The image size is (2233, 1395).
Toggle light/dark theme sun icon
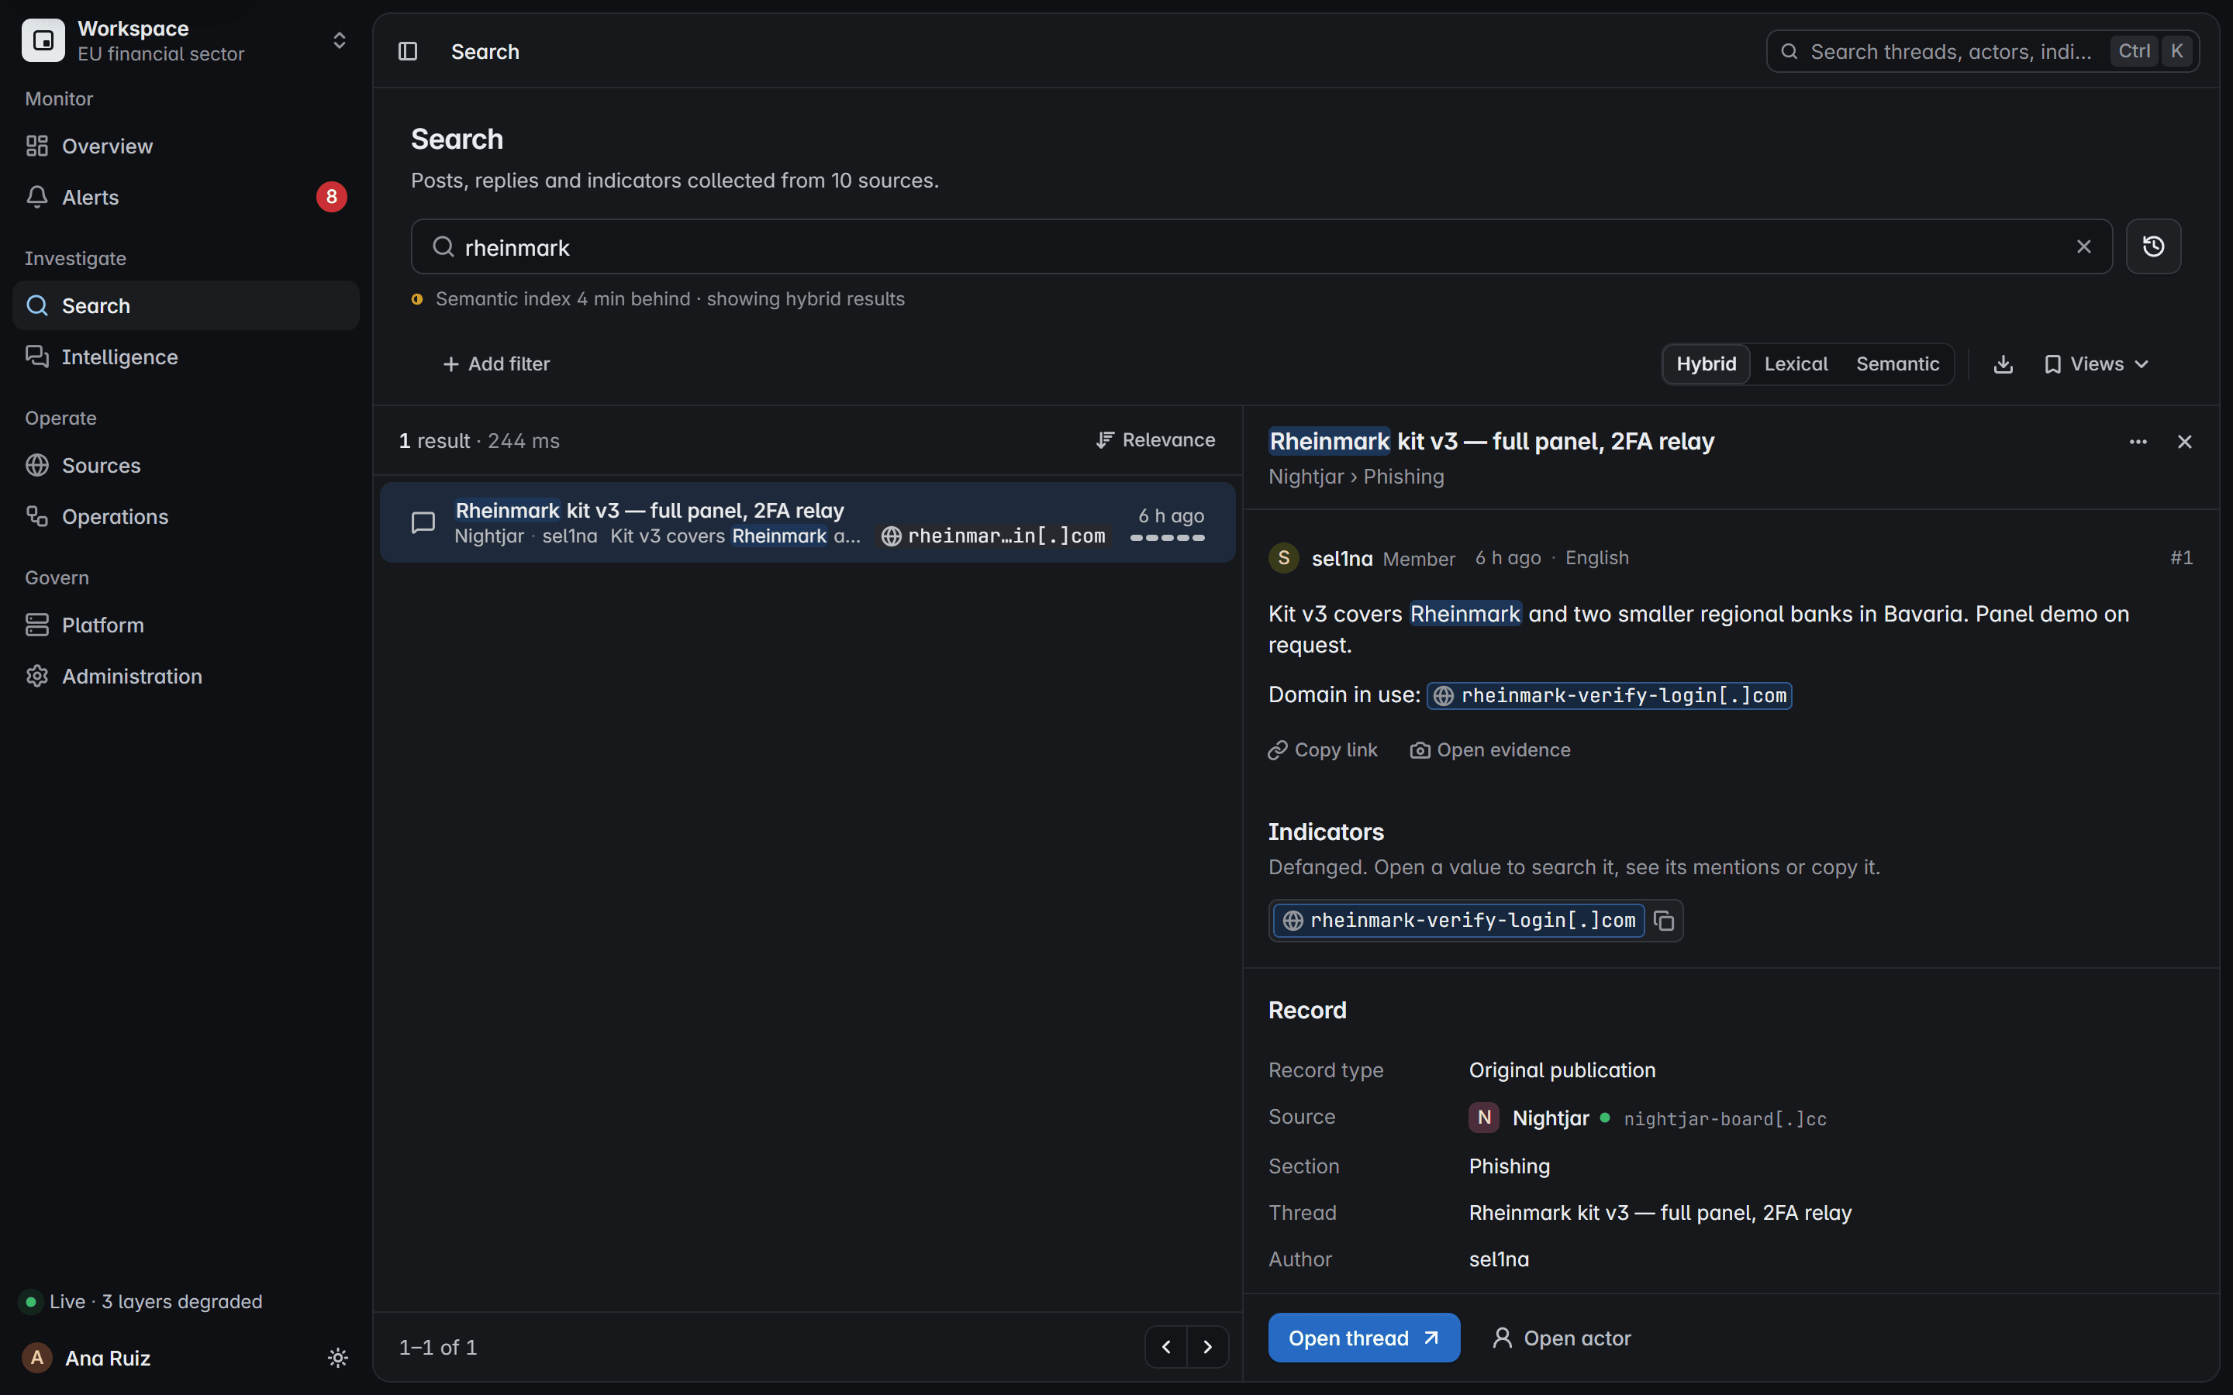338,1358
